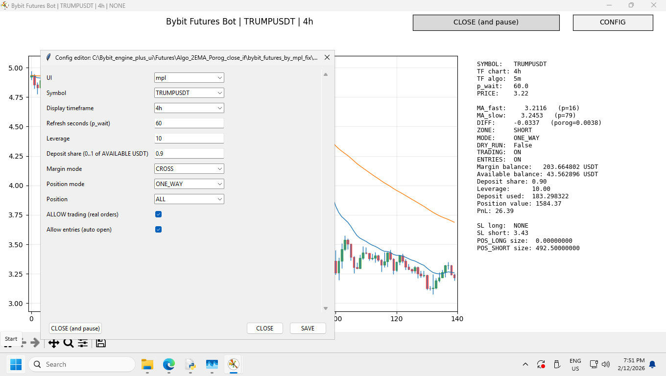
Task: Expand the Position mode ONE_WAY dropdown
Action: [189, 184]
